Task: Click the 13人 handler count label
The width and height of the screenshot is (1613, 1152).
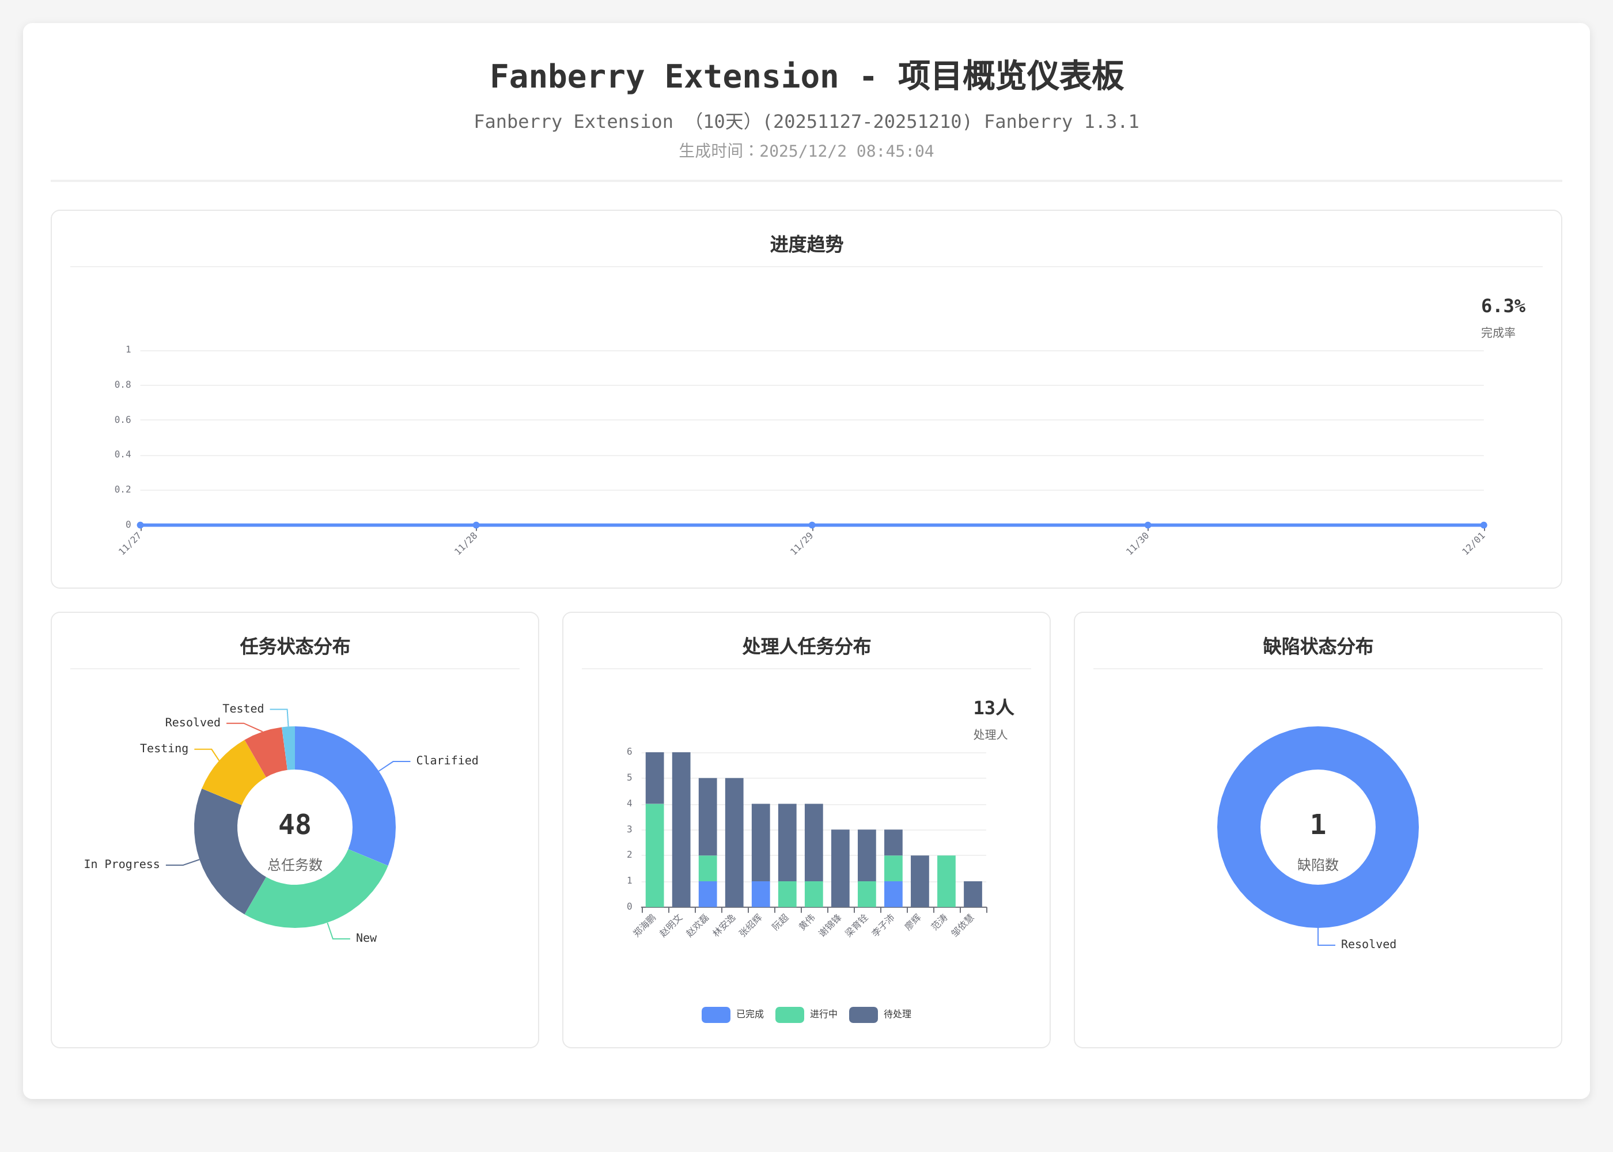Action: (x=993, y=707)
